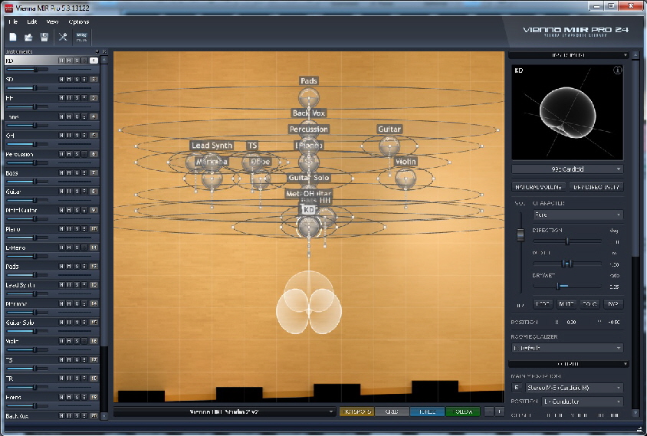Click the KD directivity 3D display
This screenshot has height=436, width=647.
567,112
